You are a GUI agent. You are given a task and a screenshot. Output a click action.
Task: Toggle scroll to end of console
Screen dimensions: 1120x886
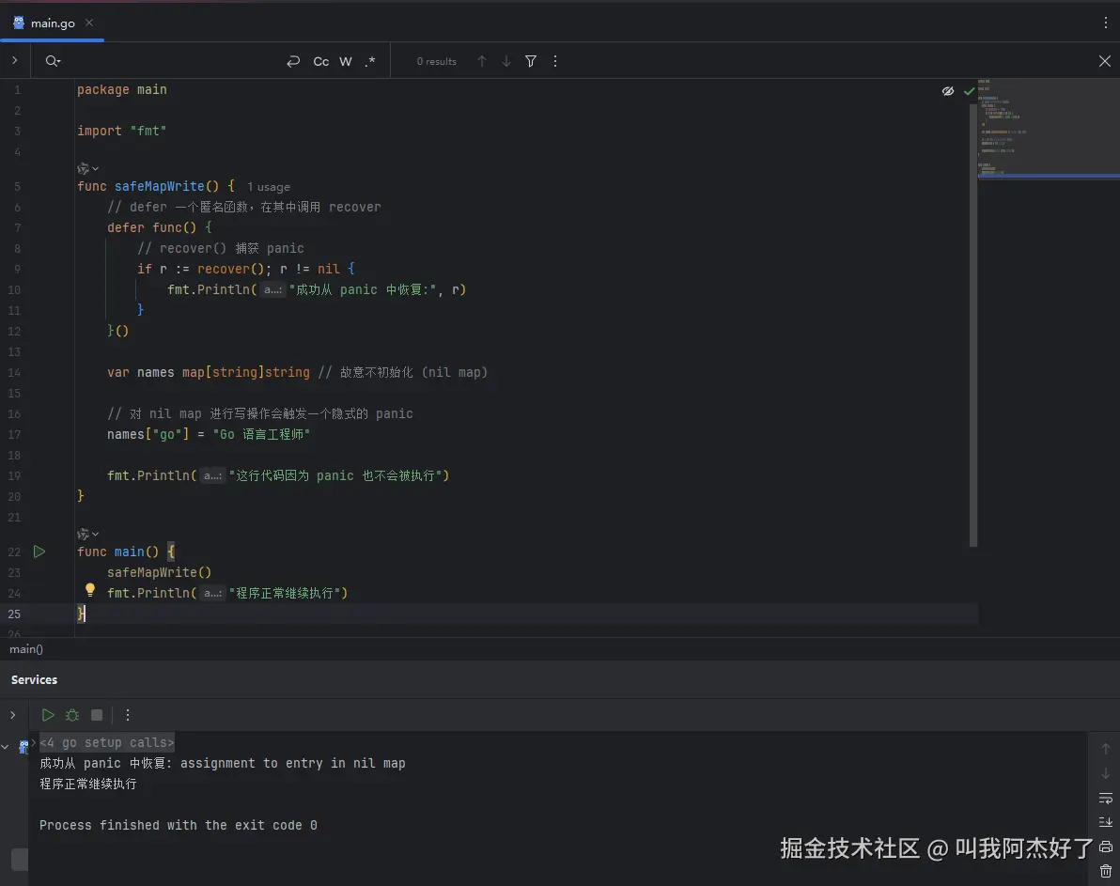coord(1106,822)
